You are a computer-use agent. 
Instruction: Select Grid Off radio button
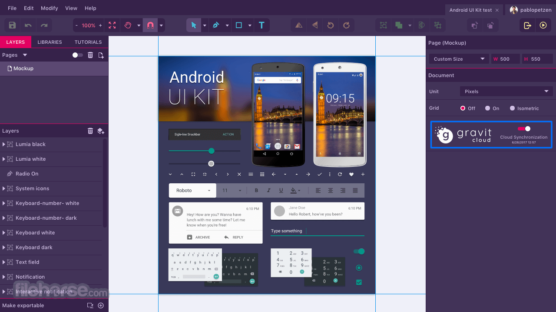pyautogui.click(x=463, y=108)
